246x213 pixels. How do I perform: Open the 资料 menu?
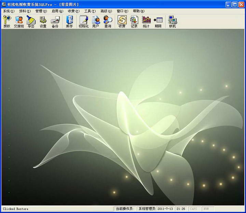point(25,11)
